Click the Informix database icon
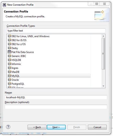 pos(9,64)
